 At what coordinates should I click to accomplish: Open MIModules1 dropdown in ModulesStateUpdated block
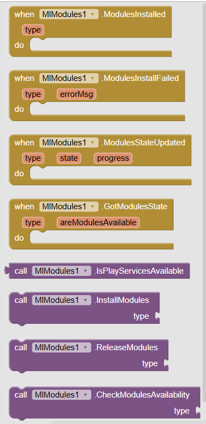point(69,143)
